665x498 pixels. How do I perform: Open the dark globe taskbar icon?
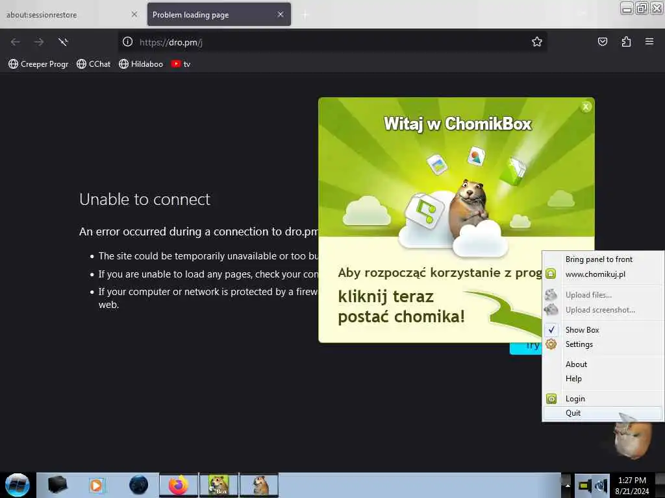(138, 485)
